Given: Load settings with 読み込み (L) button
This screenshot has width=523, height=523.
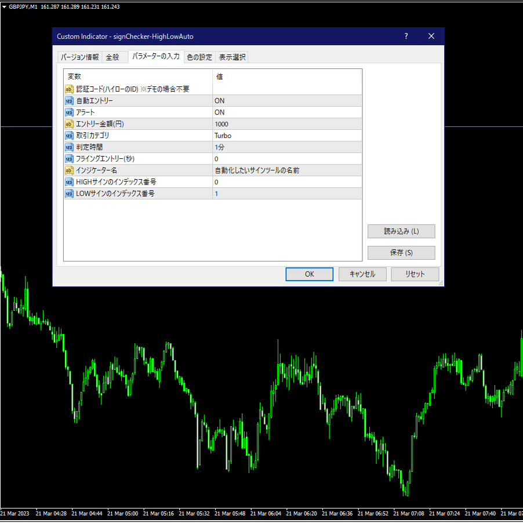Looking at the screenshot, I should [x=401, y=231].
